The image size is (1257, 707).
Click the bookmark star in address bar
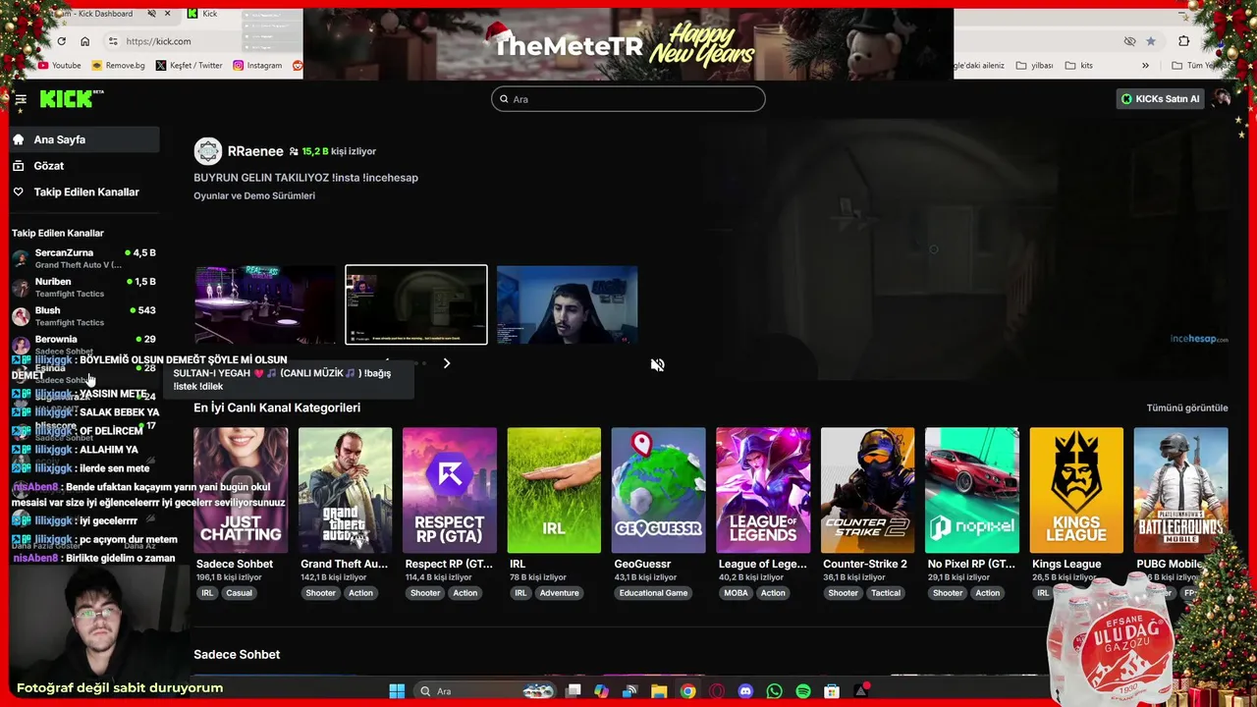[1151, 41]
